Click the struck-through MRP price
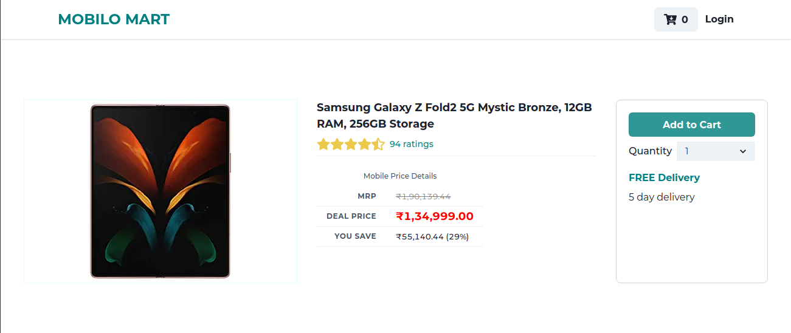Screen dimensions: 791x333 pos(423,196)
